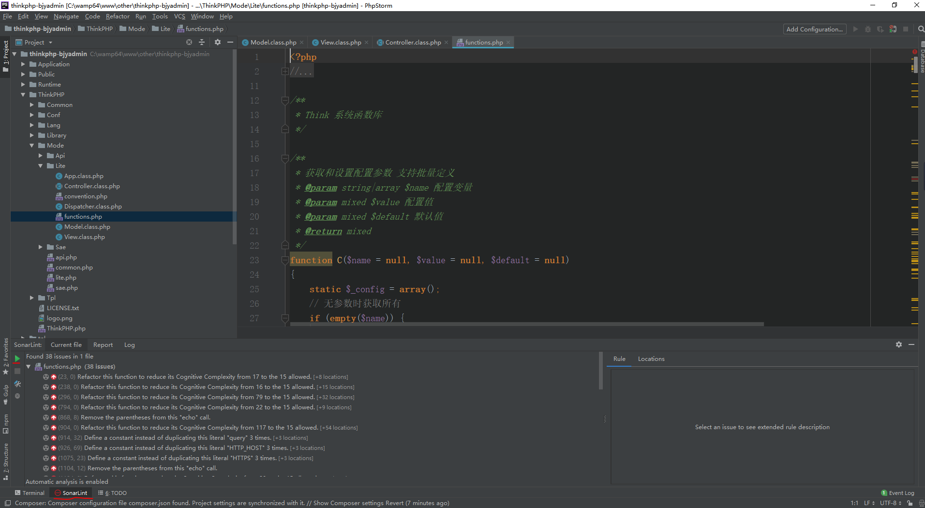Open the Refactor menu
This screenshot has height=508, width=925.
(118, 16)
